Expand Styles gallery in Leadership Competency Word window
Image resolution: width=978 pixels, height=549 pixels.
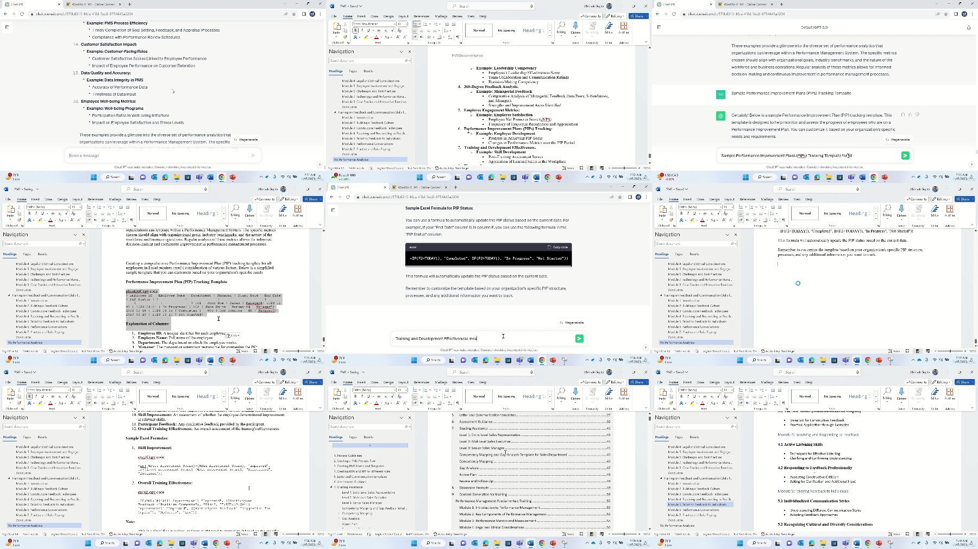550,35
